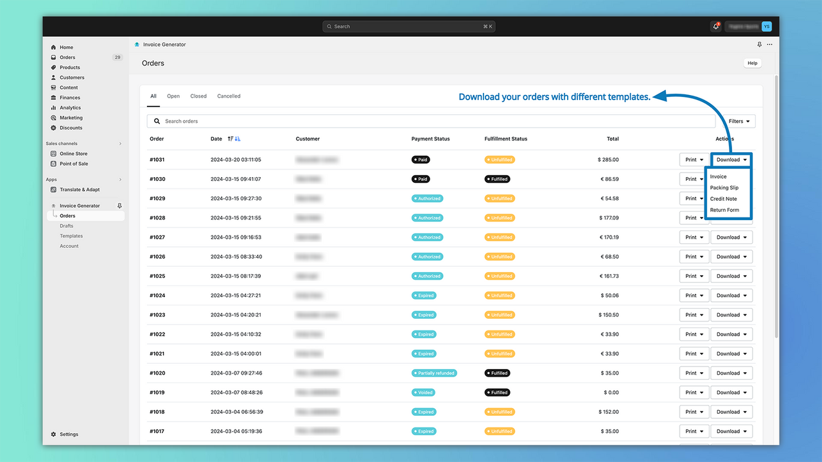Unpin Invoice Generator with the pin icon
The image size is (822, 462).
click(x=119, y=206)
